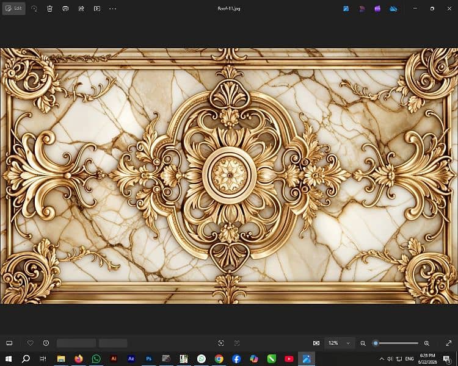Open Task View on the taskbar
458x366 pixels.
pyautogui.click(x=43, y=359)
